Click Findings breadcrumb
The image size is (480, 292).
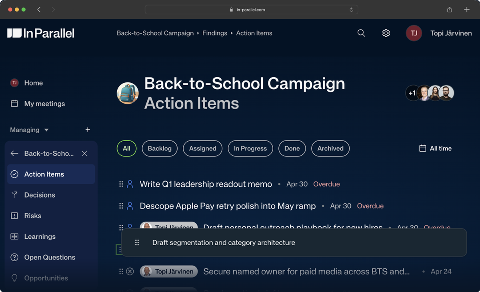tap(215, 33)
